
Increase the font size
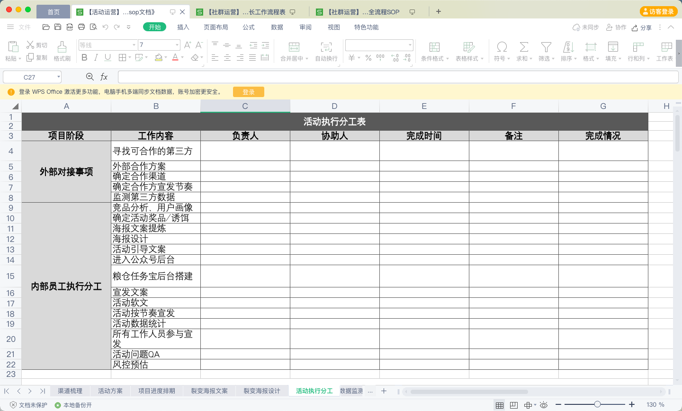[188, 45]
